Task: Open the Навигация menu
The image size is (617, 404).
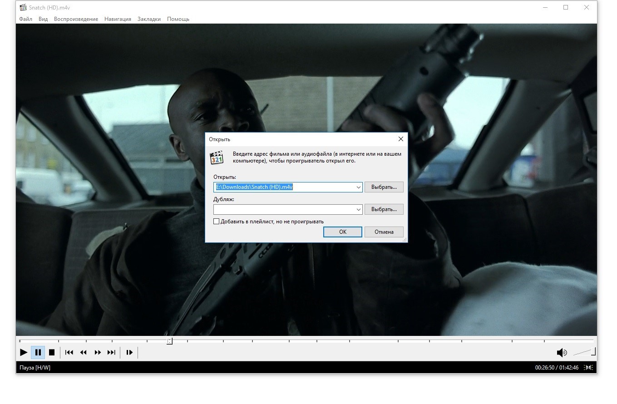Action: pyautogui.click(x=118, y=19)
